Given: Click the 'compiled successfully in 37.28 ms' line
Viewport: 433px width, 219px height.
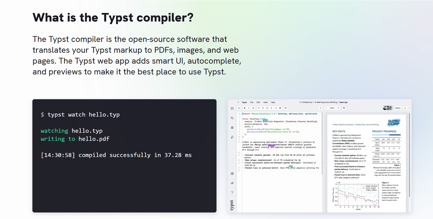Looking at the screenshot, I should click(116, 155).
